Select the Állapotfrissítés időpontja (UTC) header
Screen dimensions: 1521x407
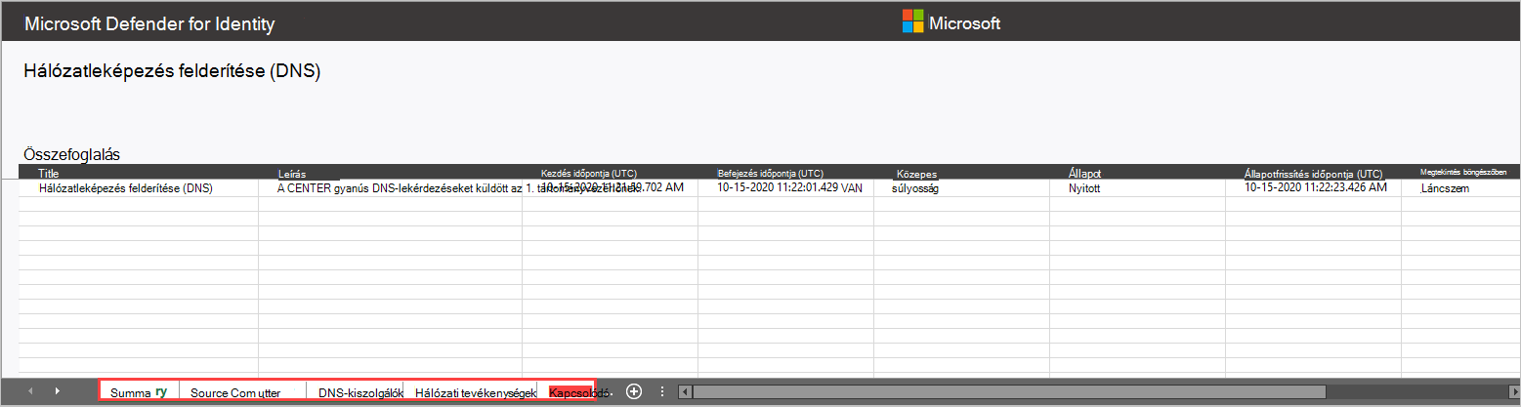pos(1314,173)
